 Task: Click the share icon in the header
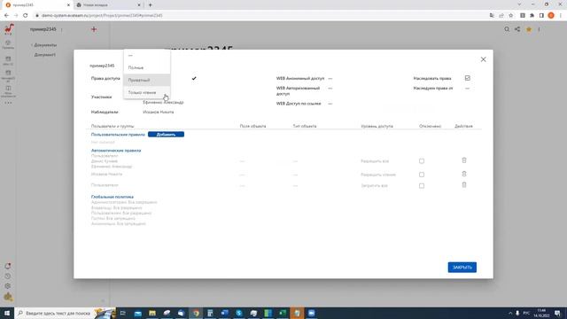point(517,29)
